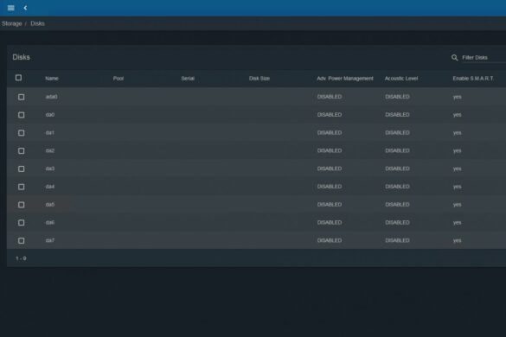This screenshot has width=506, height=337.
Task: Click the da6 disk name
Action: pos(50,223)
